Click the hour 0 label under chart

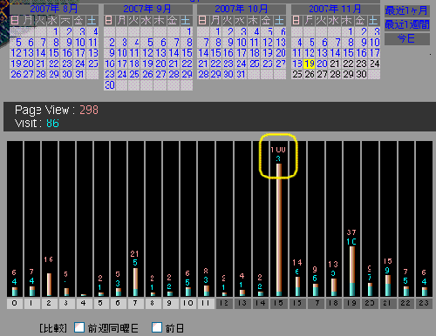coord(15,304)
